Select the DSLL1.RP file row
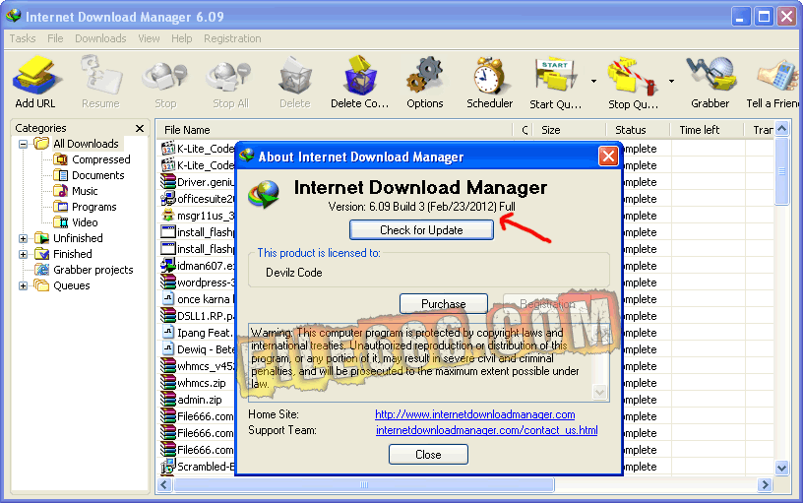Image resolution: width=803 pixels, height=503 pixels. point(198,316)
